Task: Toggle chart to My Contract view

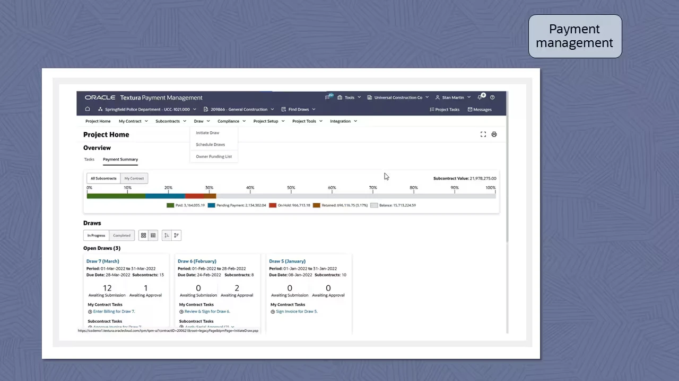Action: point(134,178)
